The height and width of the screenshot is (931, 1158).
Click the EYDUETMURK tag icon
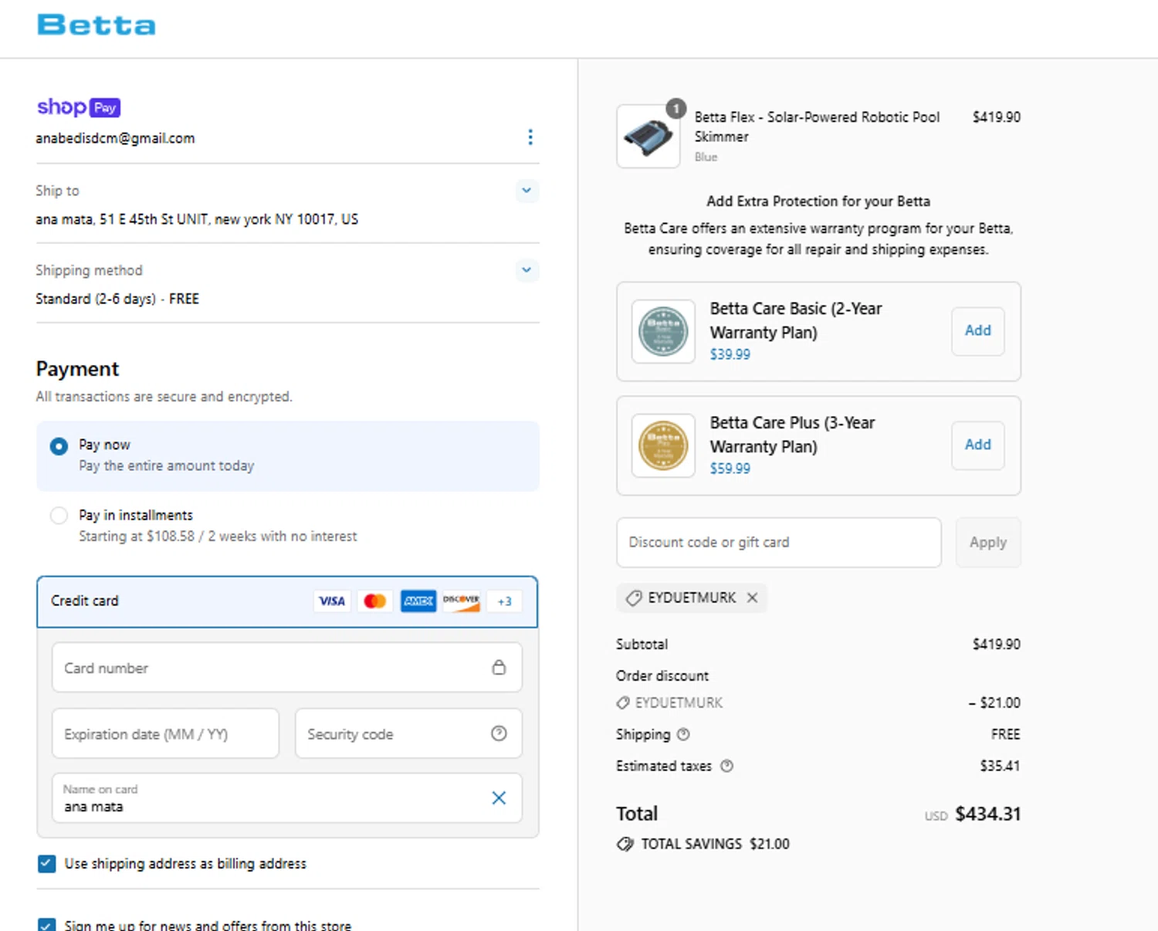[634, 598]
